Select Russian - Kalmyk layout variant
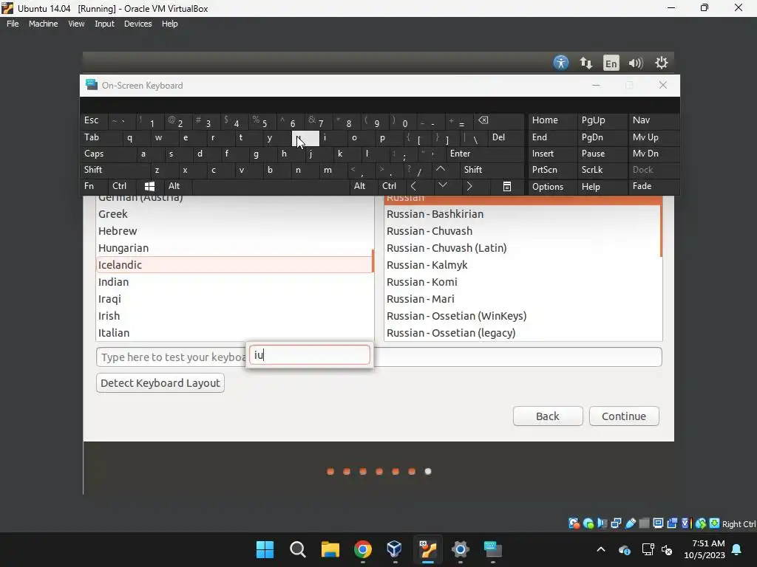This screenshot has height=567, width=757. 522,265
